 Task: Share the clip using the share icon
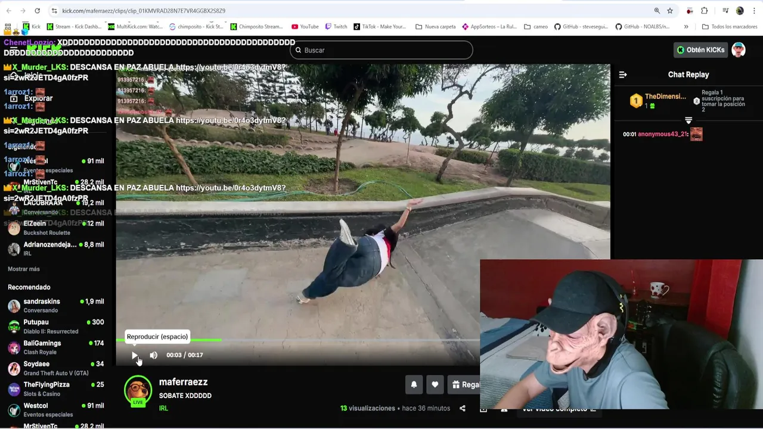pyautogui.click(x=462, y=408)
